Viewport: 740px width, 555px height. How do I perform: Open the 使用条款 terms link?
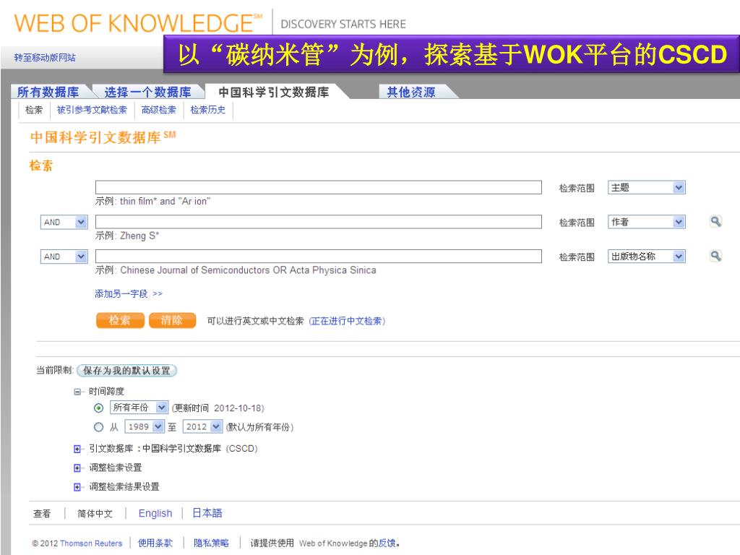(155, 543)
